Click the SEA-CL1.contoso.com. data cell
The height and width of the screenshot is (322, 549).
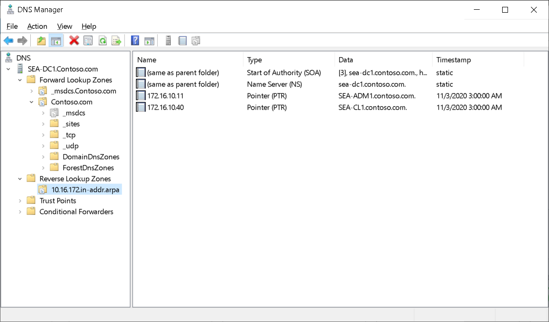pyautogui.click(x=372, y=107)
